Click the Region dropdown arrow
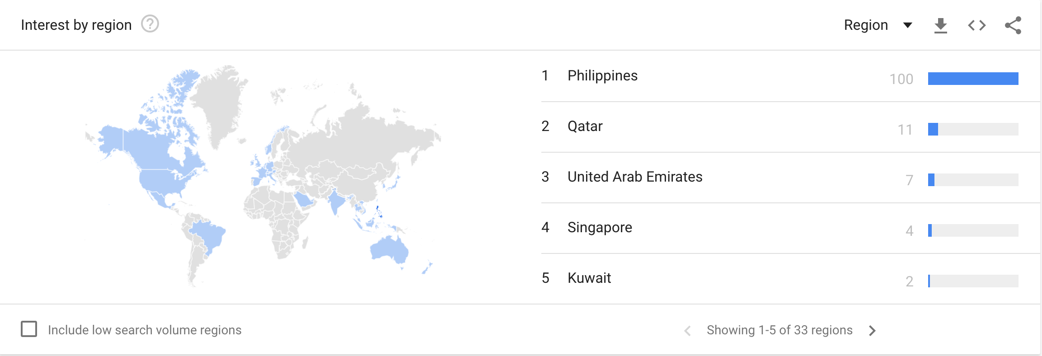Image resolution: width=1042 pixels, height=356 pixels. point(907,25)
